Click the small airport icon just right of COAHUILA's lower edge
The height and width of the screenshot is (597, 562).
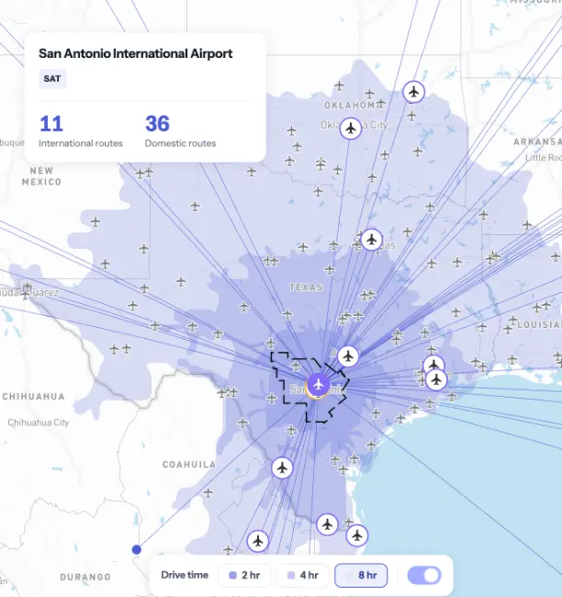pyautogui.click(x=208, y=492)
